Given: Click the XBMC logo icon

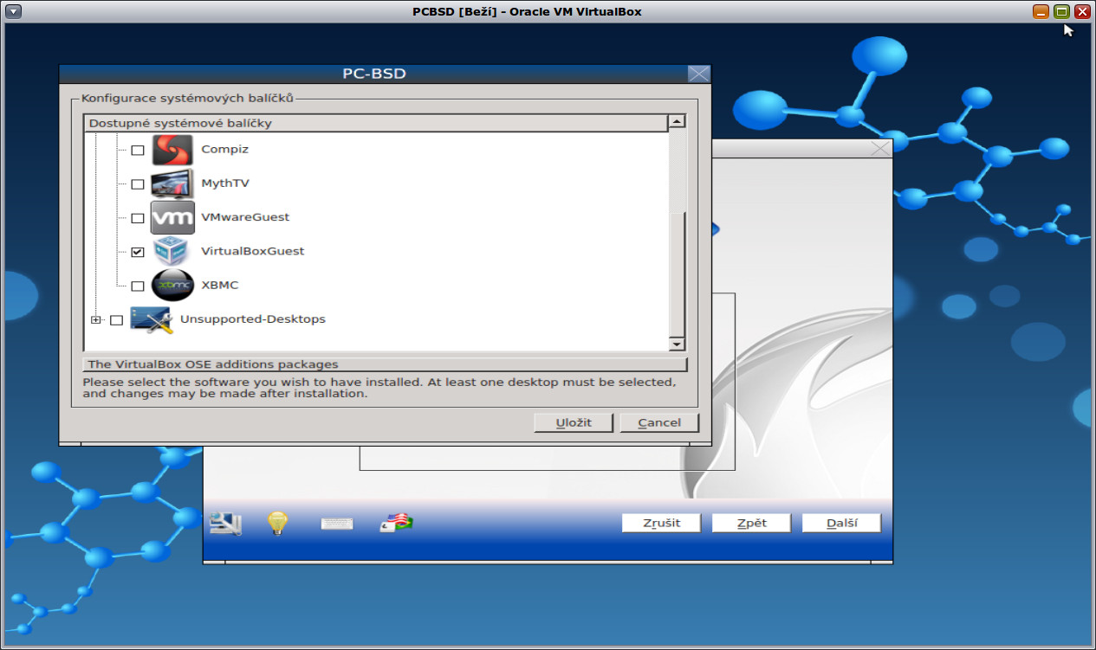Looking at the screenshot, I should [x=172, y=285].
